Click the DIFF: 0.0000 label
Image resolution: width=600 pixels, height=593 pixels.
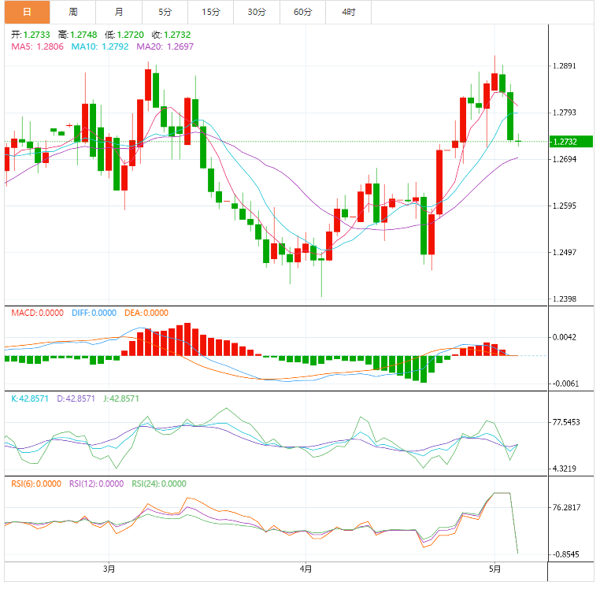pos(94,313)
